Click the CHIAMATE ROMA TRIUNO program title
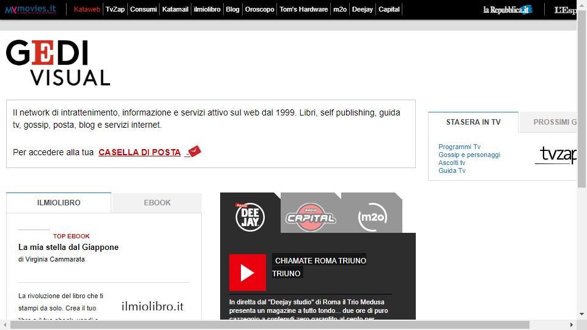The height and width of the screenshot is (330, 587). (x=319, y=267)
